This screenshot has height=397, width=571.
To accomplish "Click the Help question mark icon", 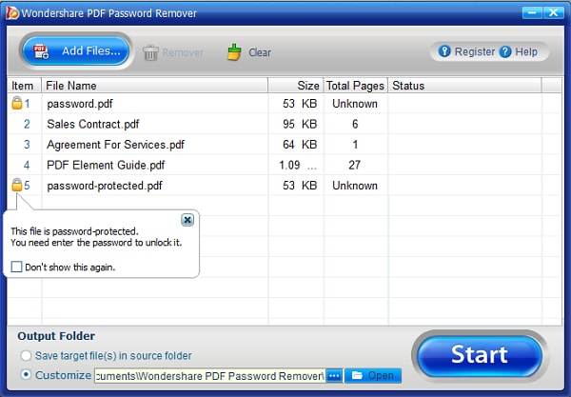I will (x=505, y=51).
